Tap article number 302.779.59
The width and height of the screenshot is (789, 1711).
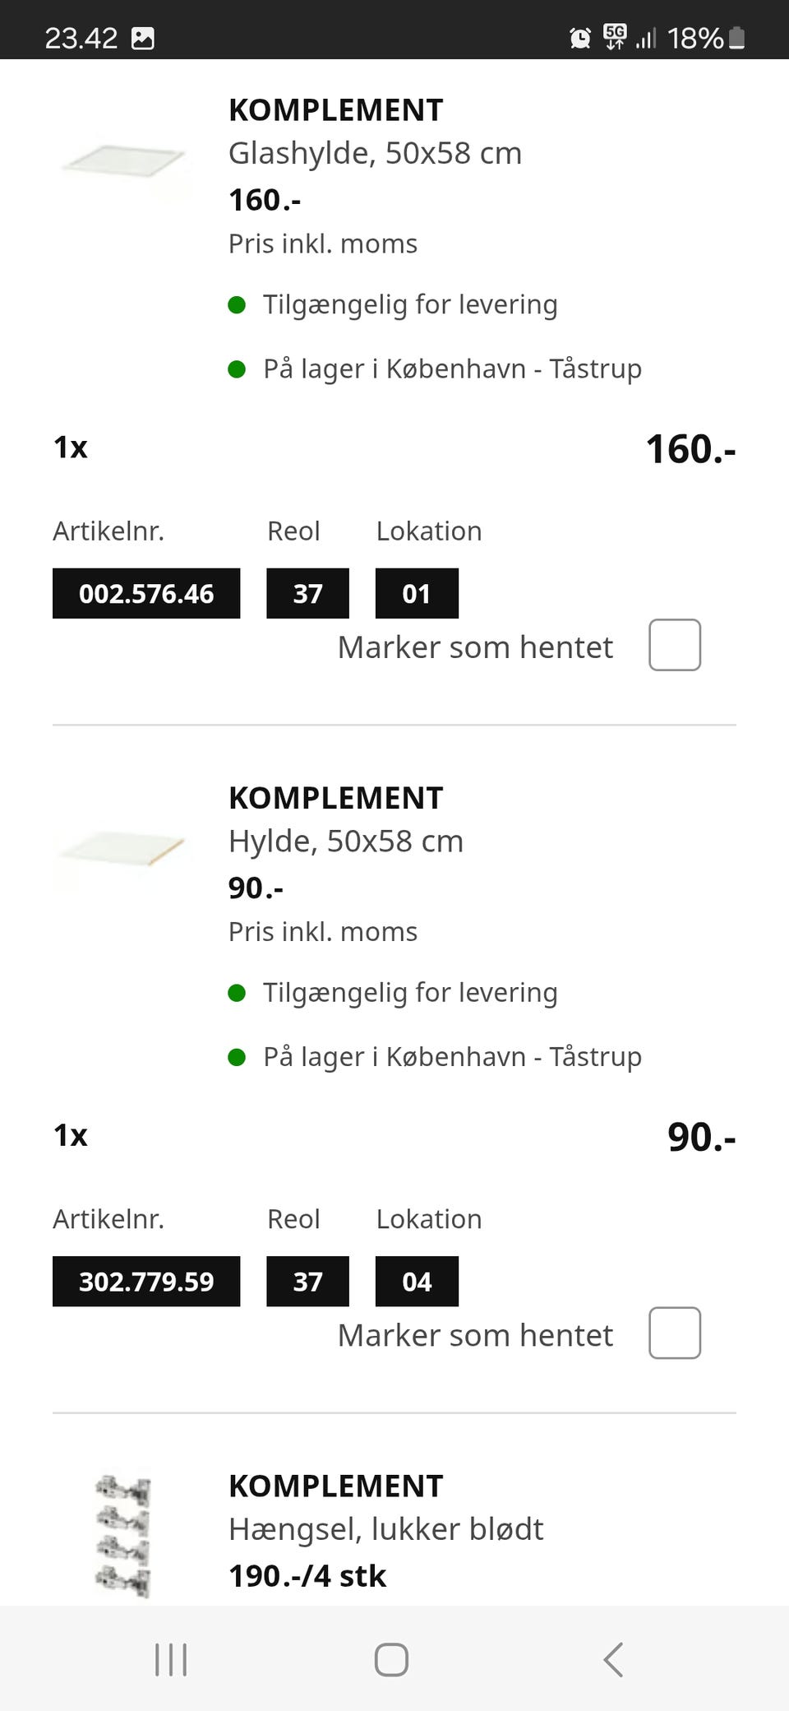(146, 1281)
